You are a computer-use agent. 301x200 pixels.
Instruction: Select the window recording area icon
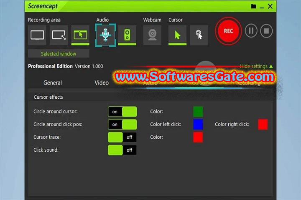pyautogui.click(x=80, y=35)
